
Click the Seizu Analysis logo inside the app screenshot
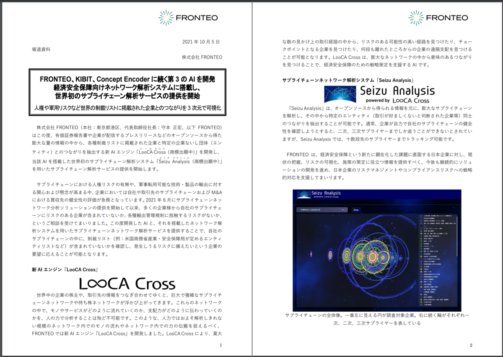(x=319, y=194)
